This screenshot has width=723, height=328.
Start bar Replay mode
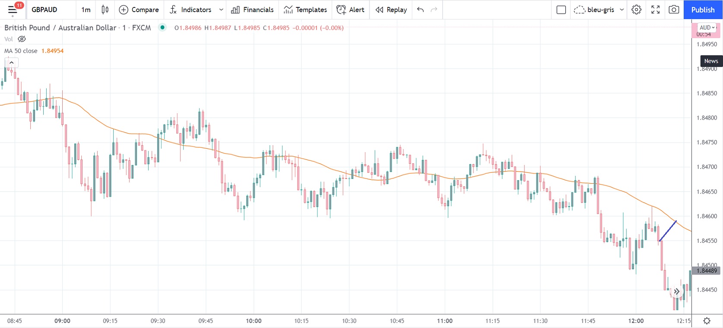[x=391, y=10]
